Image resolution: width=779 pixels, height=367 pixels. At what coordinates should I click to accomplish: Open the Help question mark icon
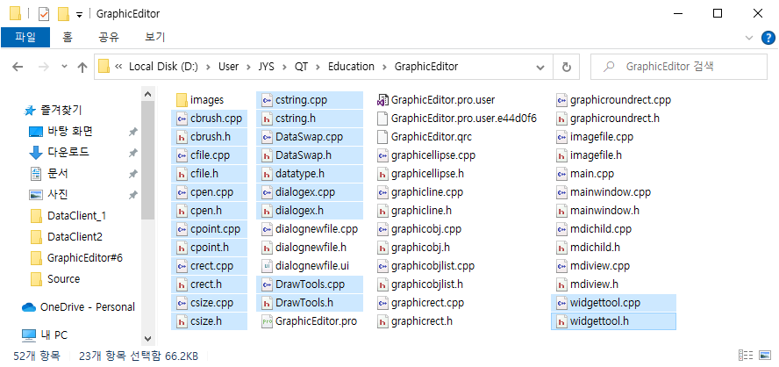pos(768,37)
